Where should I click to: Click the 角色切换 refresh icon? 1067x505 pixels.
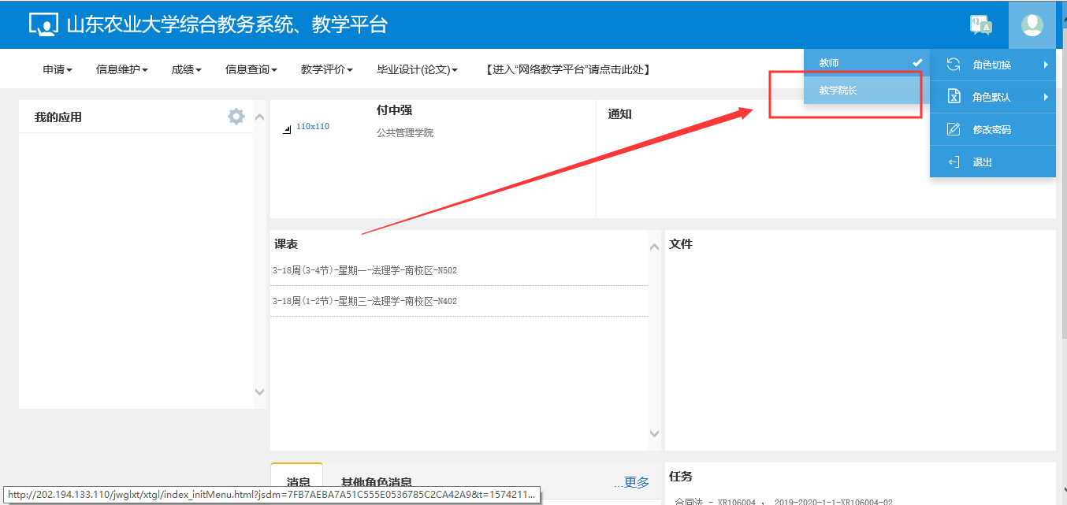pos(954,65)
